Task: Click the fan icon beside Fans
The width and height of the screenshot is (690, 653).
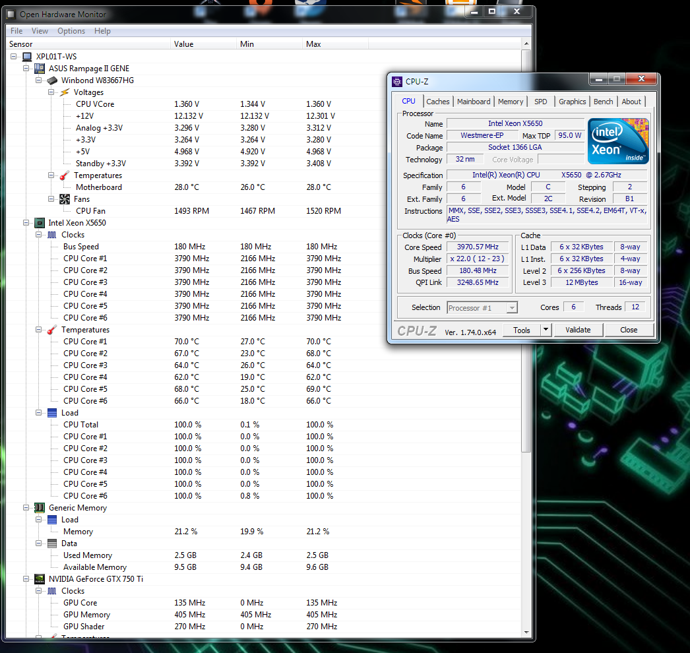Action: [65, 199]
